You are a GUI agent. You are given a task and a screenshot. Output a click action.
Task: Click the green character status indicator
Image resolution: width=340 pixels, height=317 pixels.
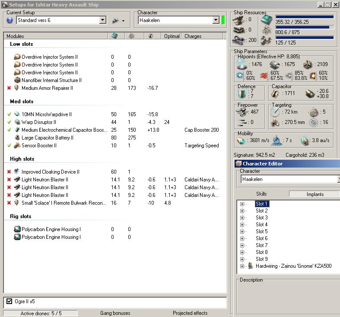click(x=223, y=20)
